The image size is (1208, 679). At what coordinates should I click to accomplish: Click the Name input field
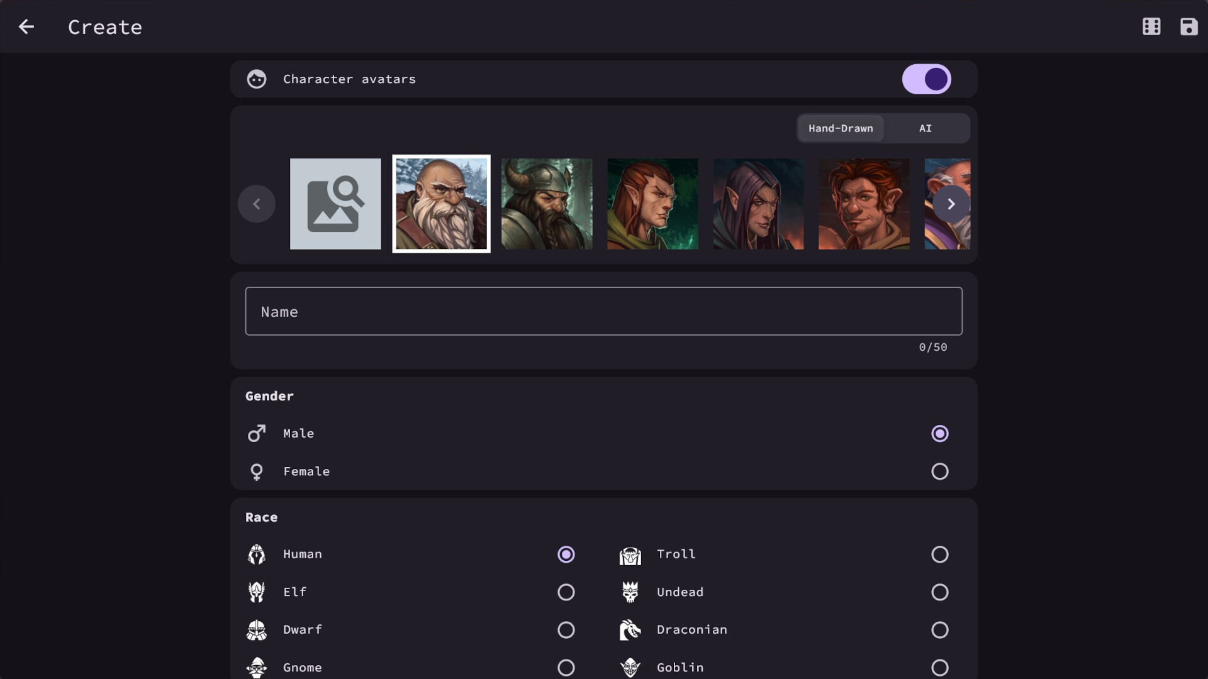point(603,311)
